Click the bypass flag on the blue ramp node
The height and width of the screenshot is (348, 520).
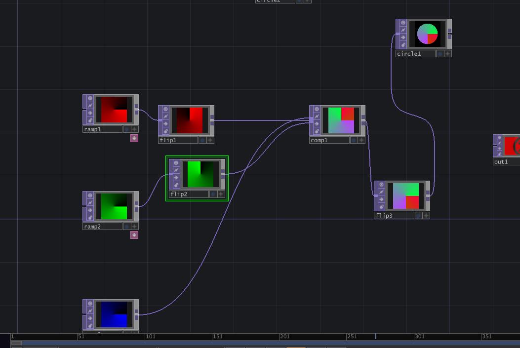click(90, 318)
